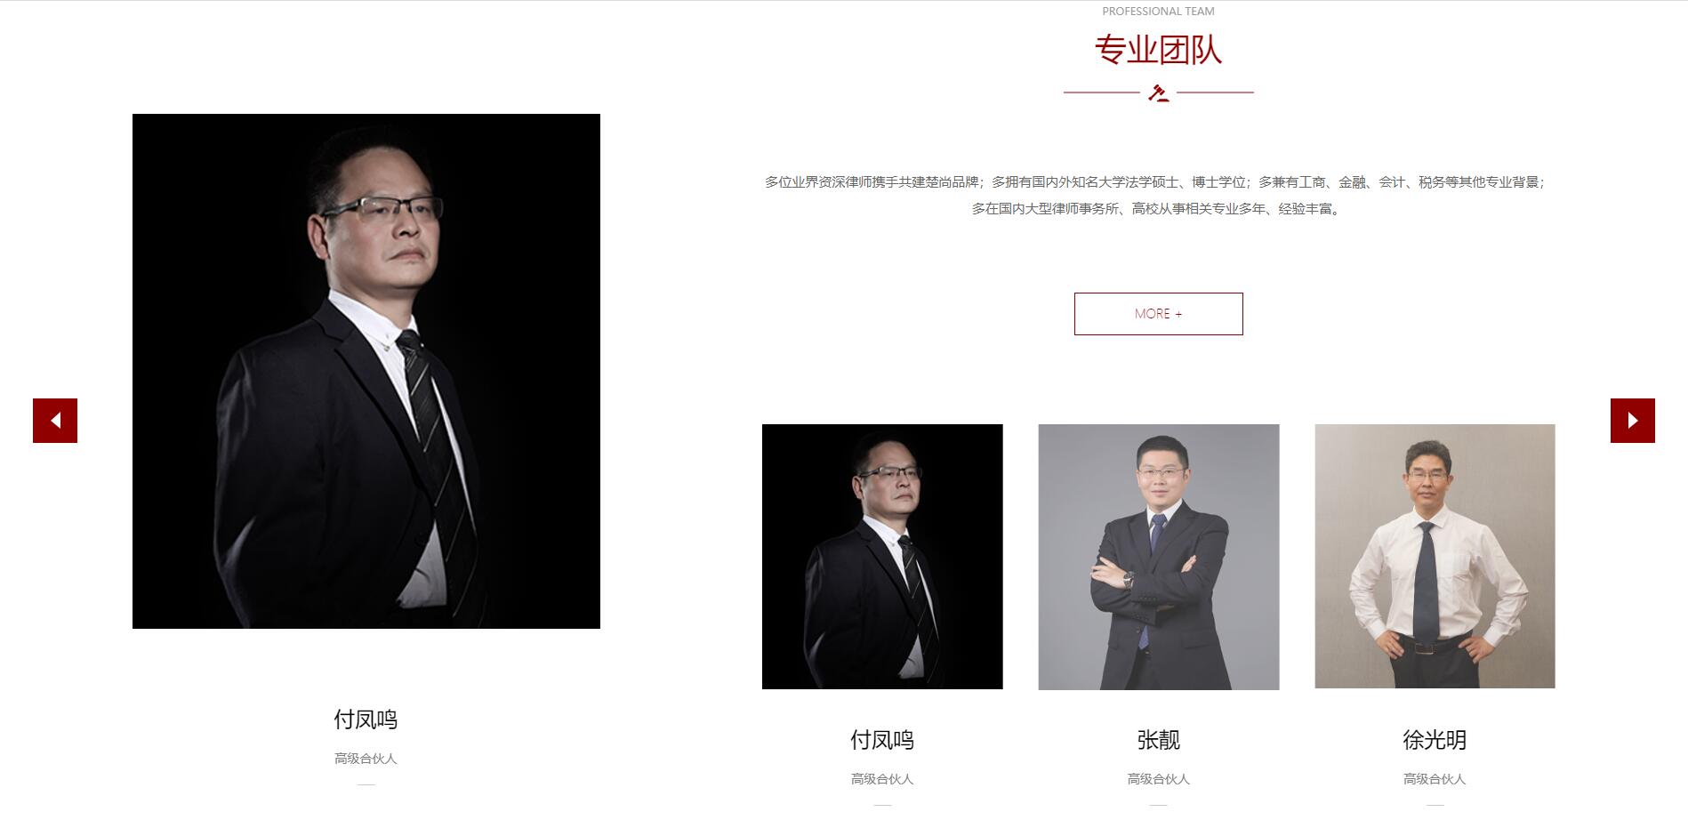Click the left arrow carousel button

click(x=55, y=421)
